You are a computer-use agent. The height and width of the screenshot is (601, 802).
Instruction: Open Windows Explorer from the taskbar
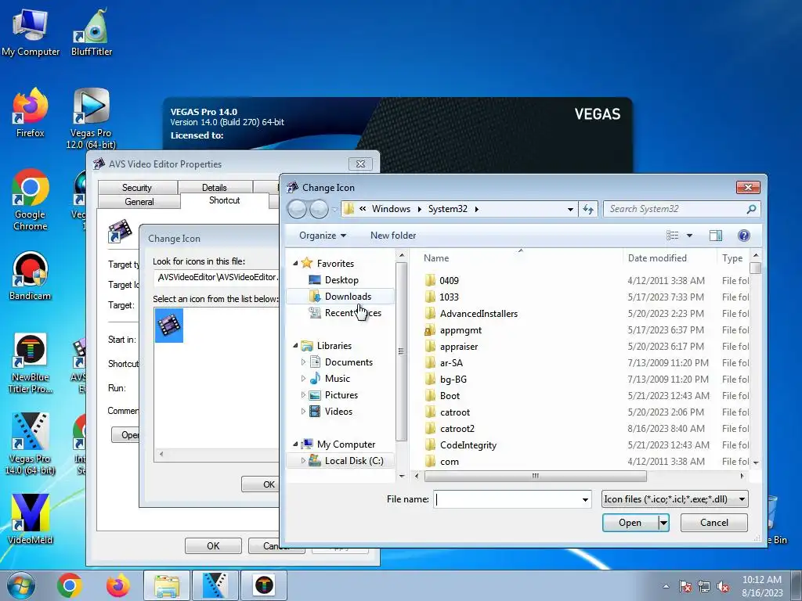[x=167, y=585]
